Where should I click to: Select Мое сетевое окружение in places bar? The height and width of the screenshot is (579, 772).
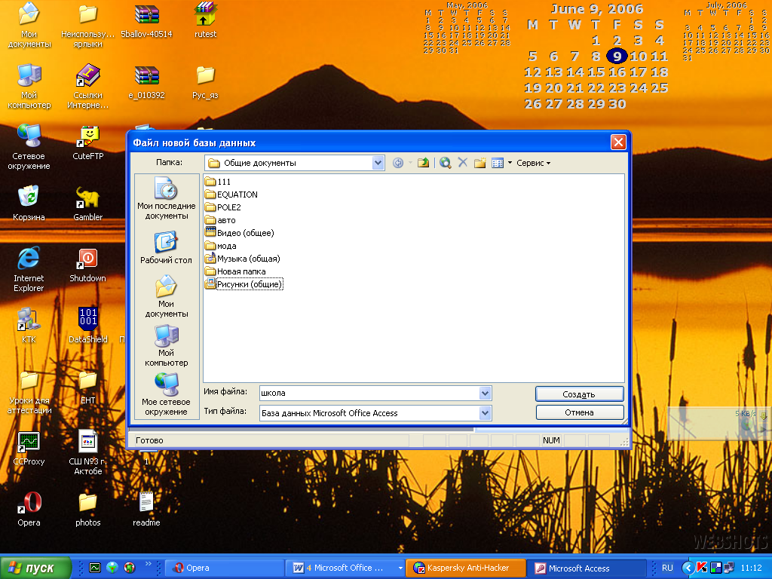[x=167, y=394]
